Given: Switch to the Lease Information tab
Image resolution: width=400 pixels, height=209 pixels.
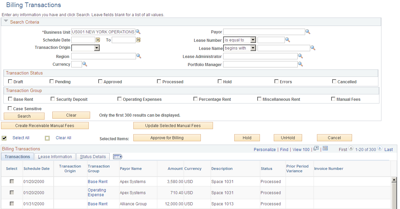Looking at the screenshot, I should pos(55,156).
